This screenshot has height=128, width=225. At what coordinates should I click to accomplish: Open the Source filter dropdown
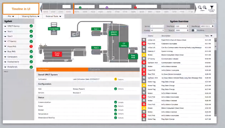point(157,26)
